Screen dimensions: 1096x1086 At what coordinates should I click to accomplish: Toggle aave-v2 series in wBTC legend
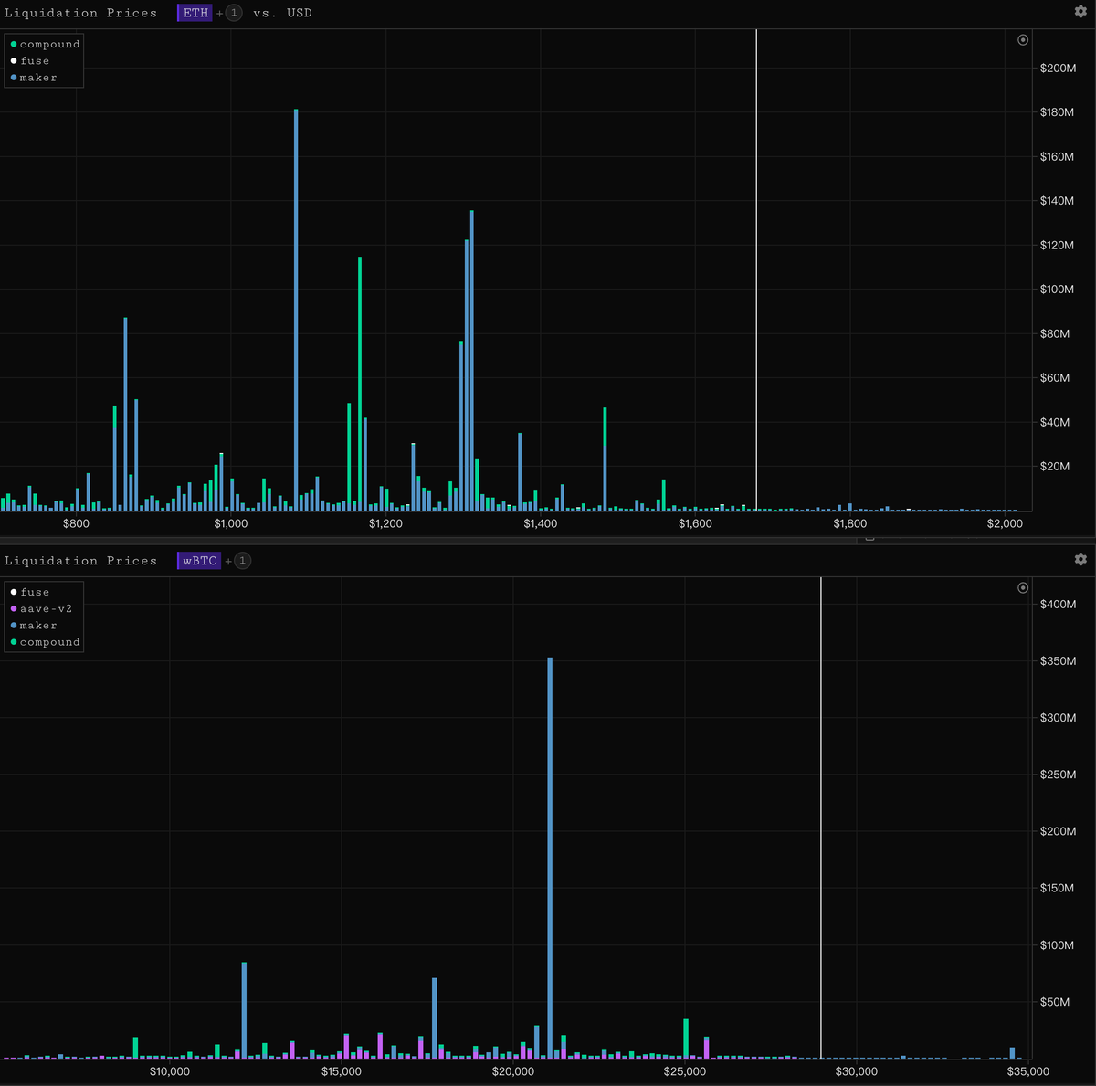41,608
